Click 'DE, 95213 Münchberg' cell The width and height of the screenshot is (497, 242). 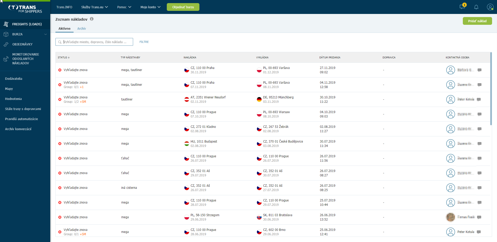click(278, 97)
